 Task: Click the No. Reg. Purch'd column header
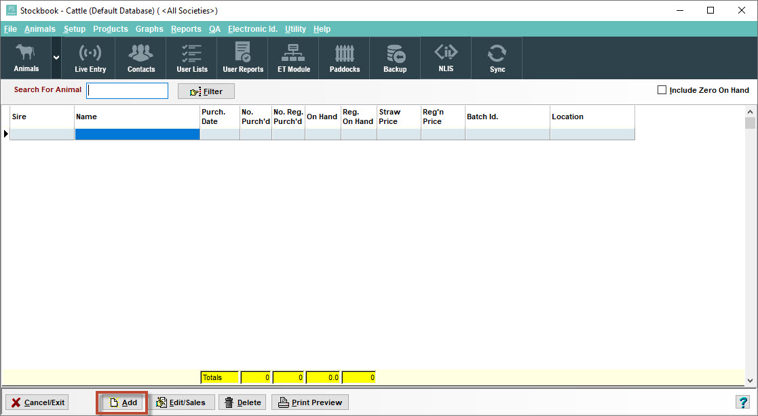288,117
